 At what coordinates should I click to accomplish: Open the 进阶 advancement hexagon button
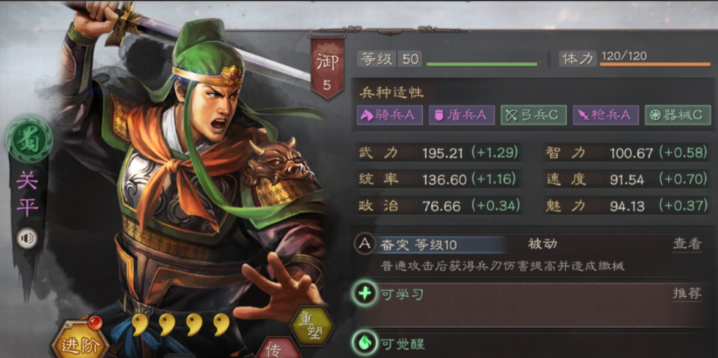pos(80,340)
